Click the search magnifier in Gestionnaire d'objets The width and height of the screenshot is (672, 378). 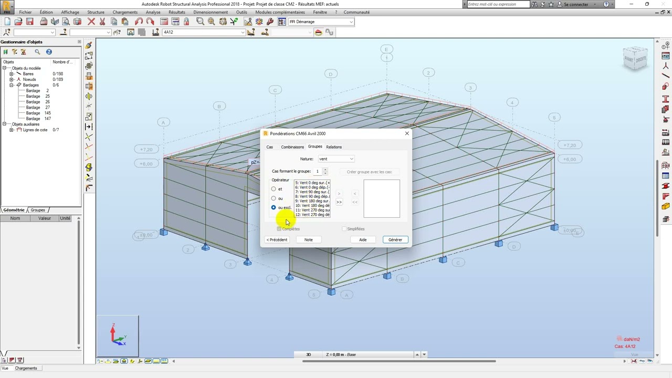37,52
